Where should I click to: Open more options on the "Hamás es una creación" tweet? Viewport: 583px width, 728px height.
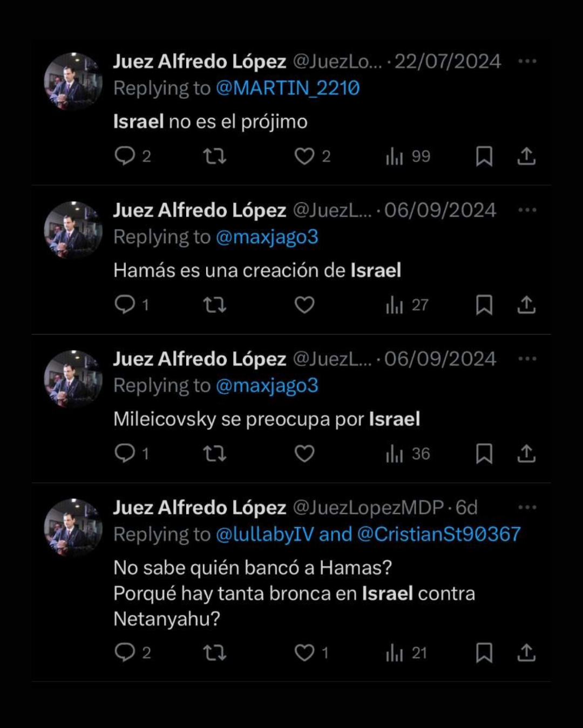[x=527, y=210]
